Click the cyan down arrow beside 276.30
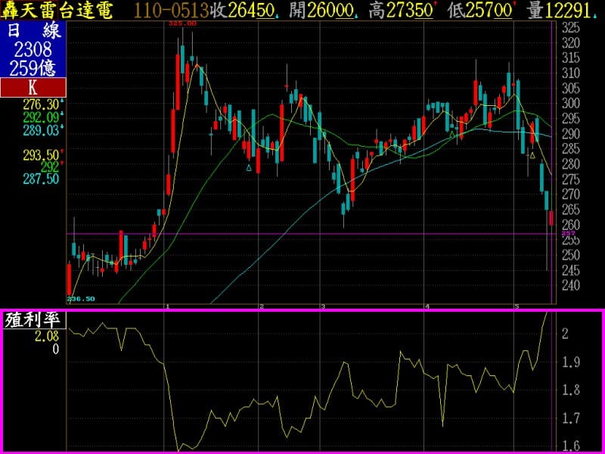 coord(64,102)
